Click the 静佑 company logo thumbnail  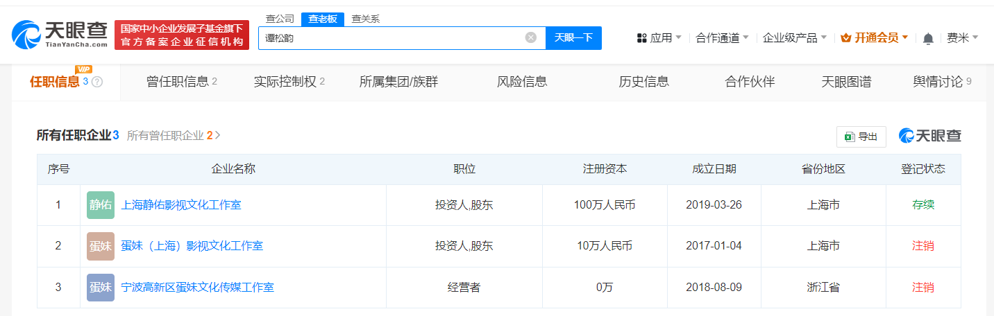101,205
